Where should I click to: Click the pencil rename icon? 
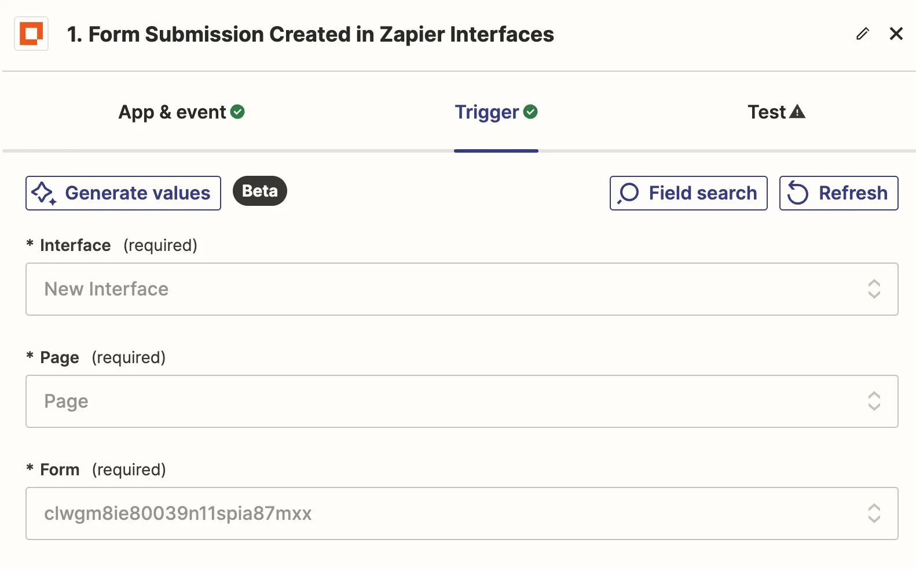[862, 34]
